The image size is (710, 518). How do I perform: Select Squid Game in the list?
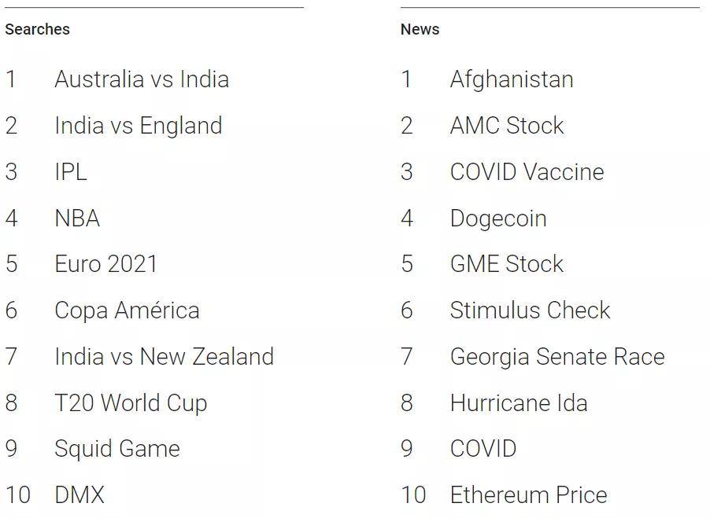click(x=117, y=449)
